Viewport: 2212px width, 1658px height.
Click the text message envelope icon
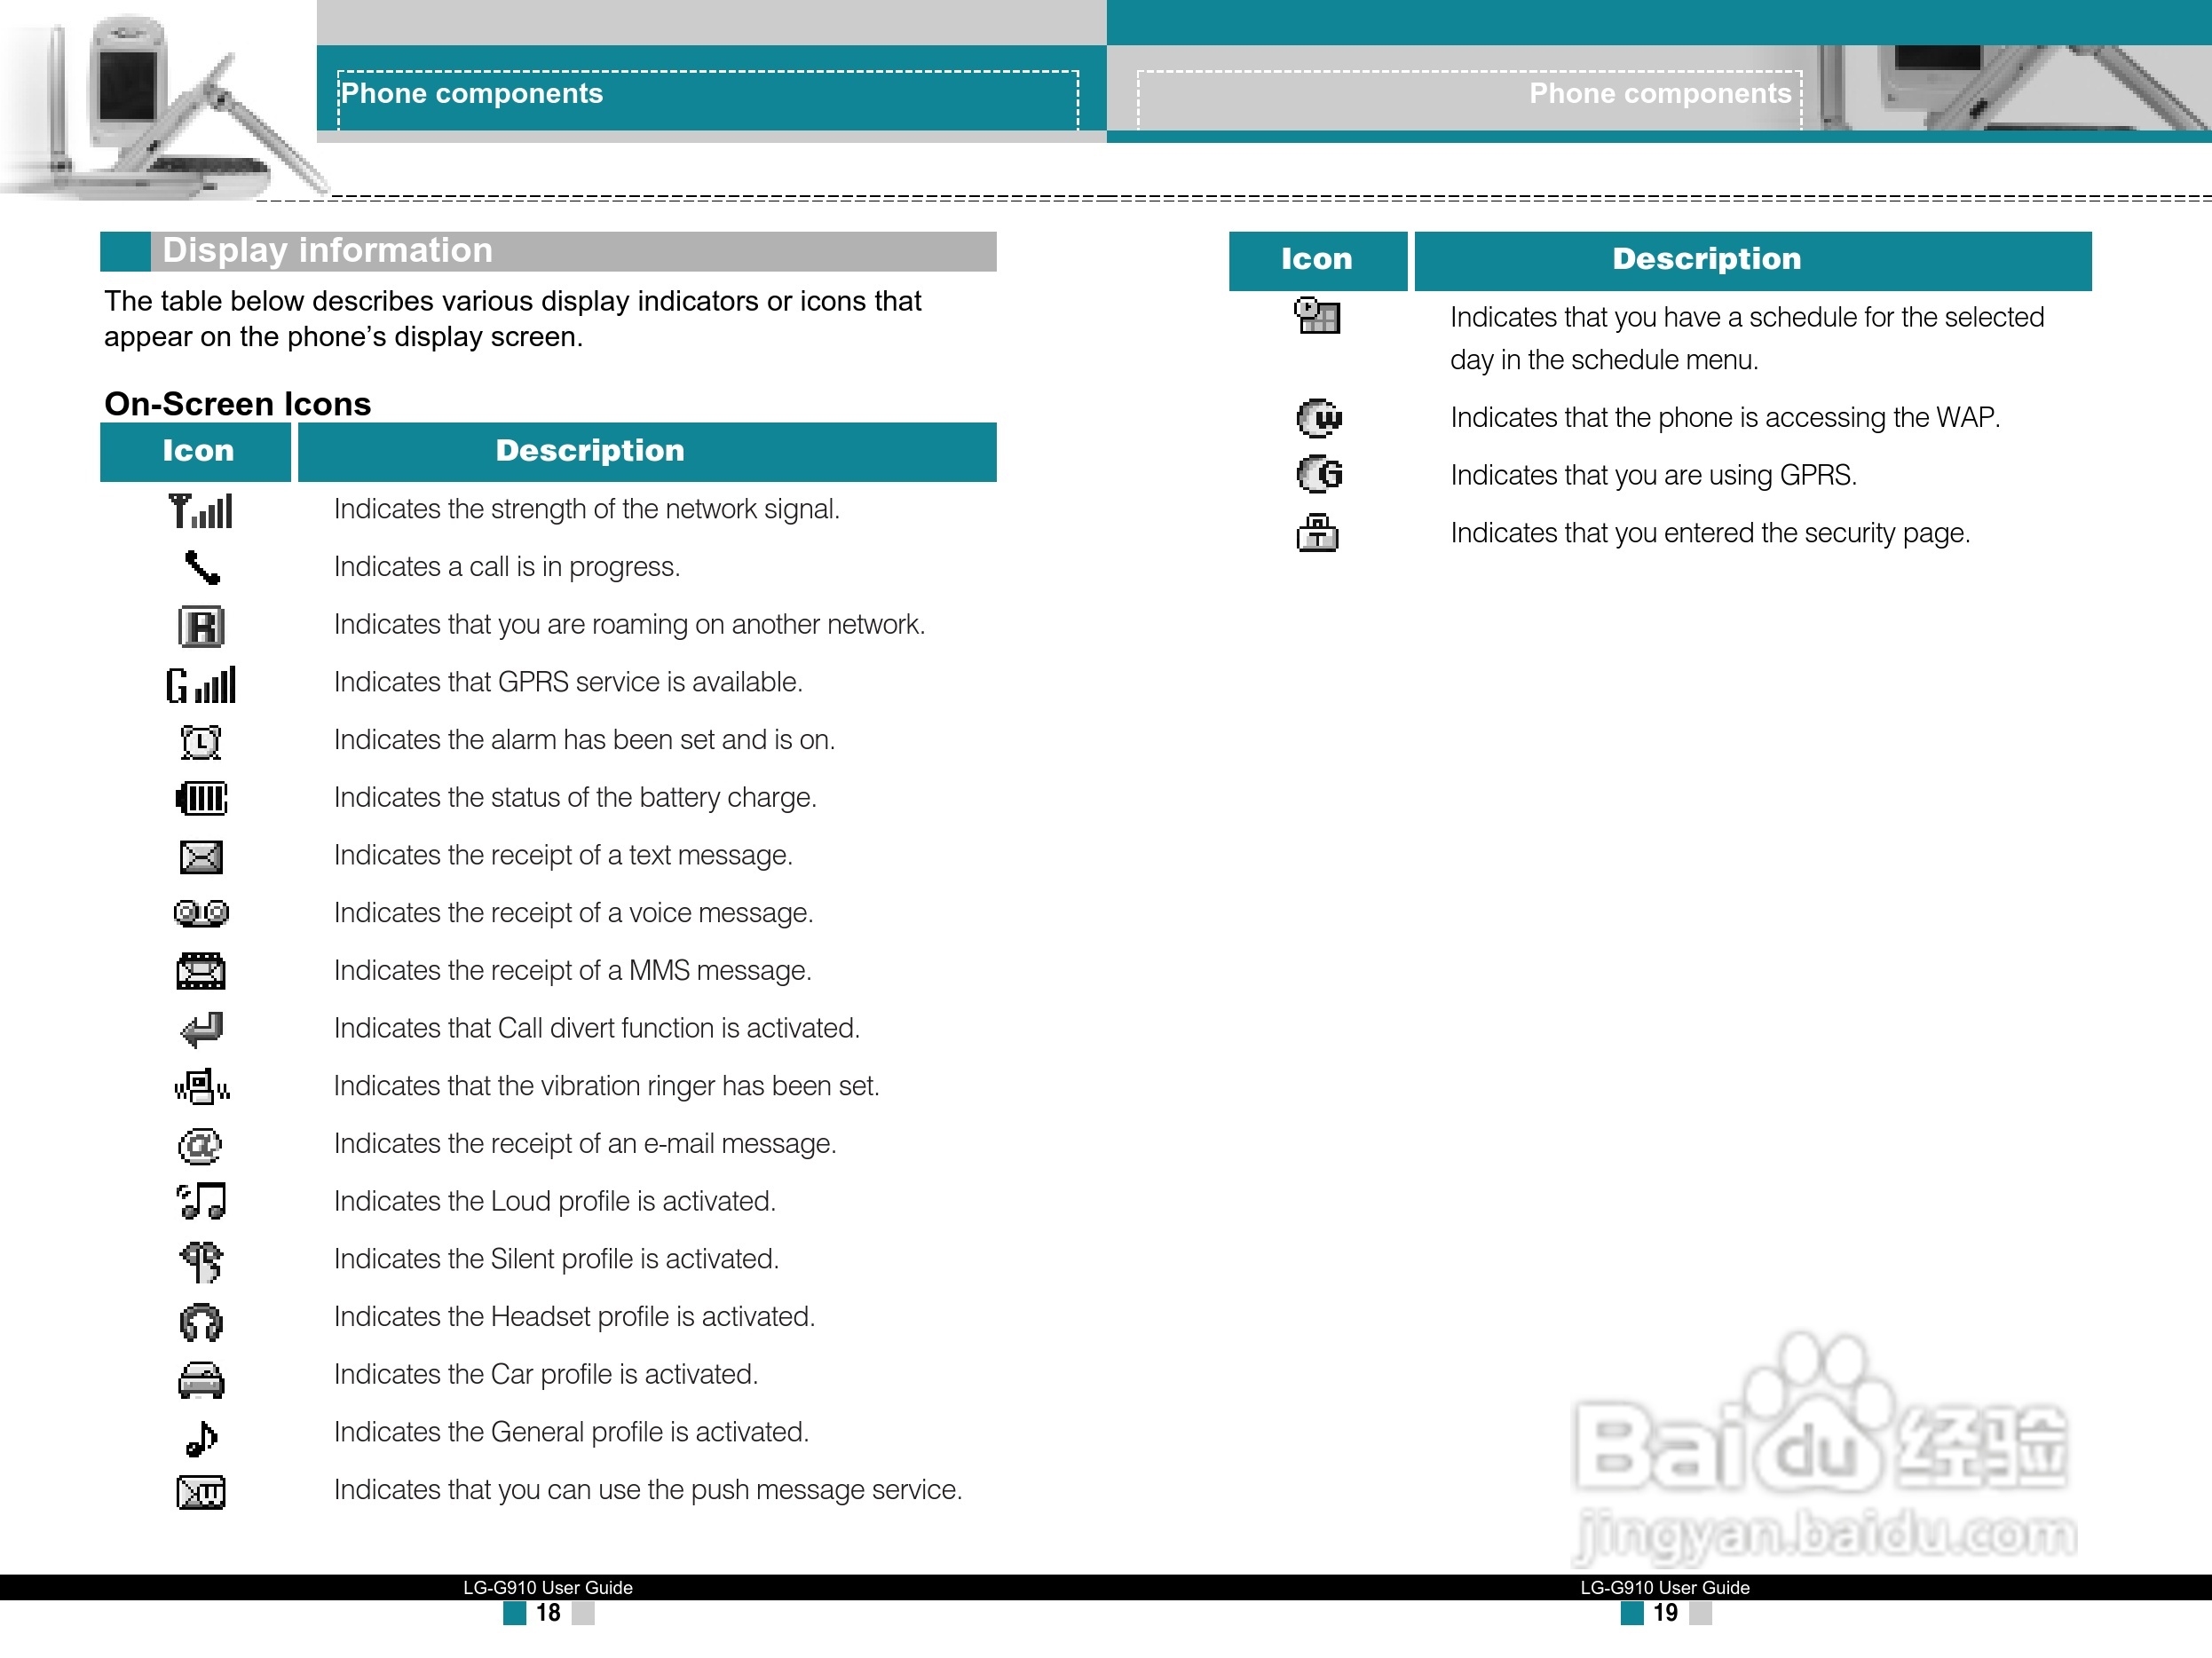tap(201, 857)
